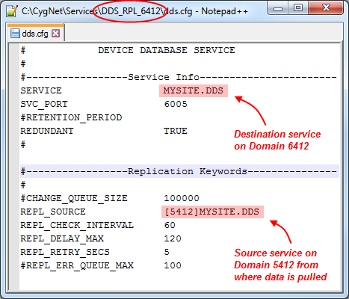This screenshot has height=299, width=349.
Task: Click the Notepad++ app icon in title bar
Action: pos(12,11)
